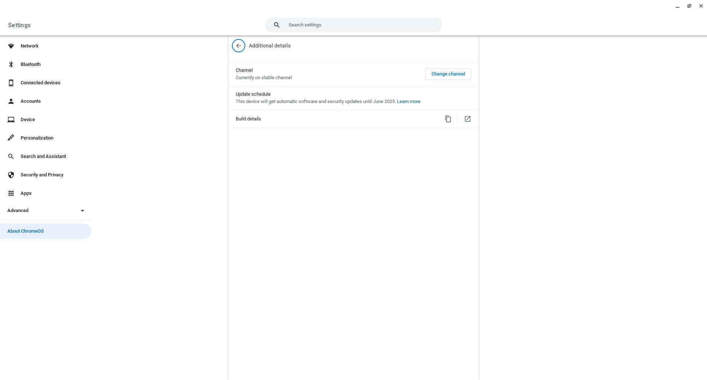Click the Bluetooth icon in sidebar

click(11, 64)
